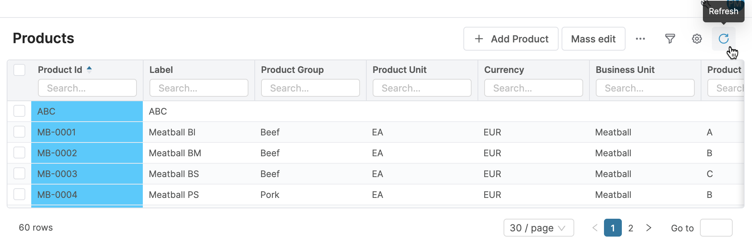Tick the checkbox for MB-0002 row

tap(19, 153)
